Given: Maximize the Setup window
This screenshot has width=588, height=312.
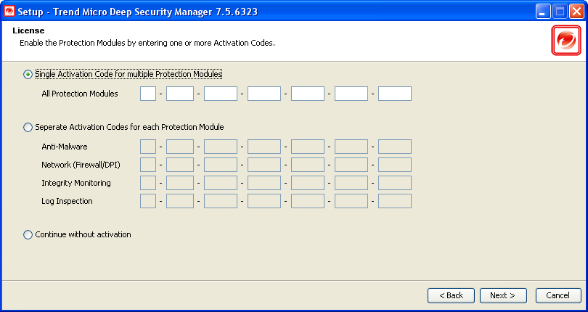Looking at the screenshot, I should (x=560, y=11).
